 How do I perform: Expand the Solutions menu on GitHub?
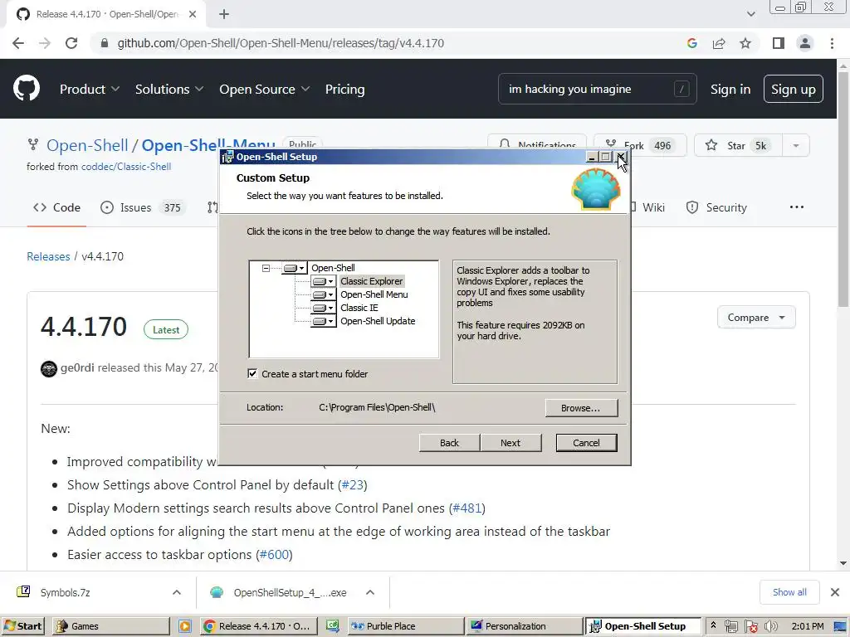(169, 89)
